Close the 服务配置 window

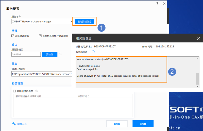coord(164,4)
